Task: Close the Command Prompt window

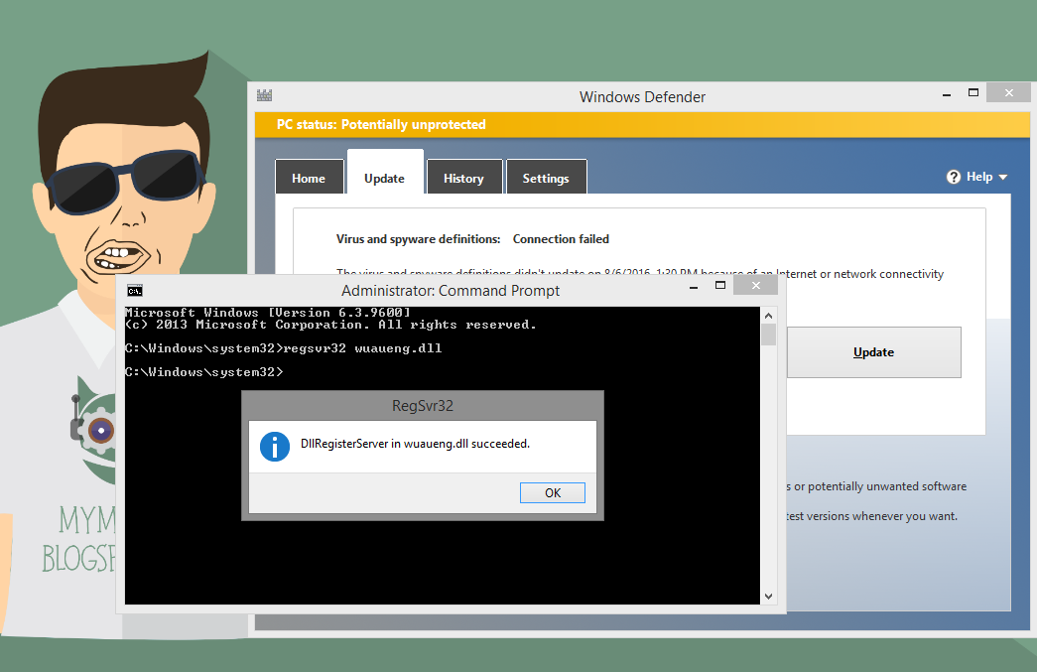Action: [x=756, y=286]
